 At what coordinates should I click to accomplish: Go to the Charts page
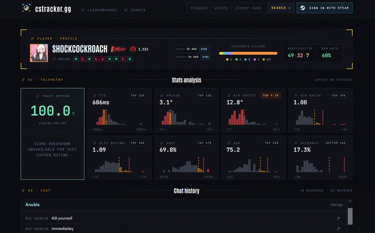135,10
